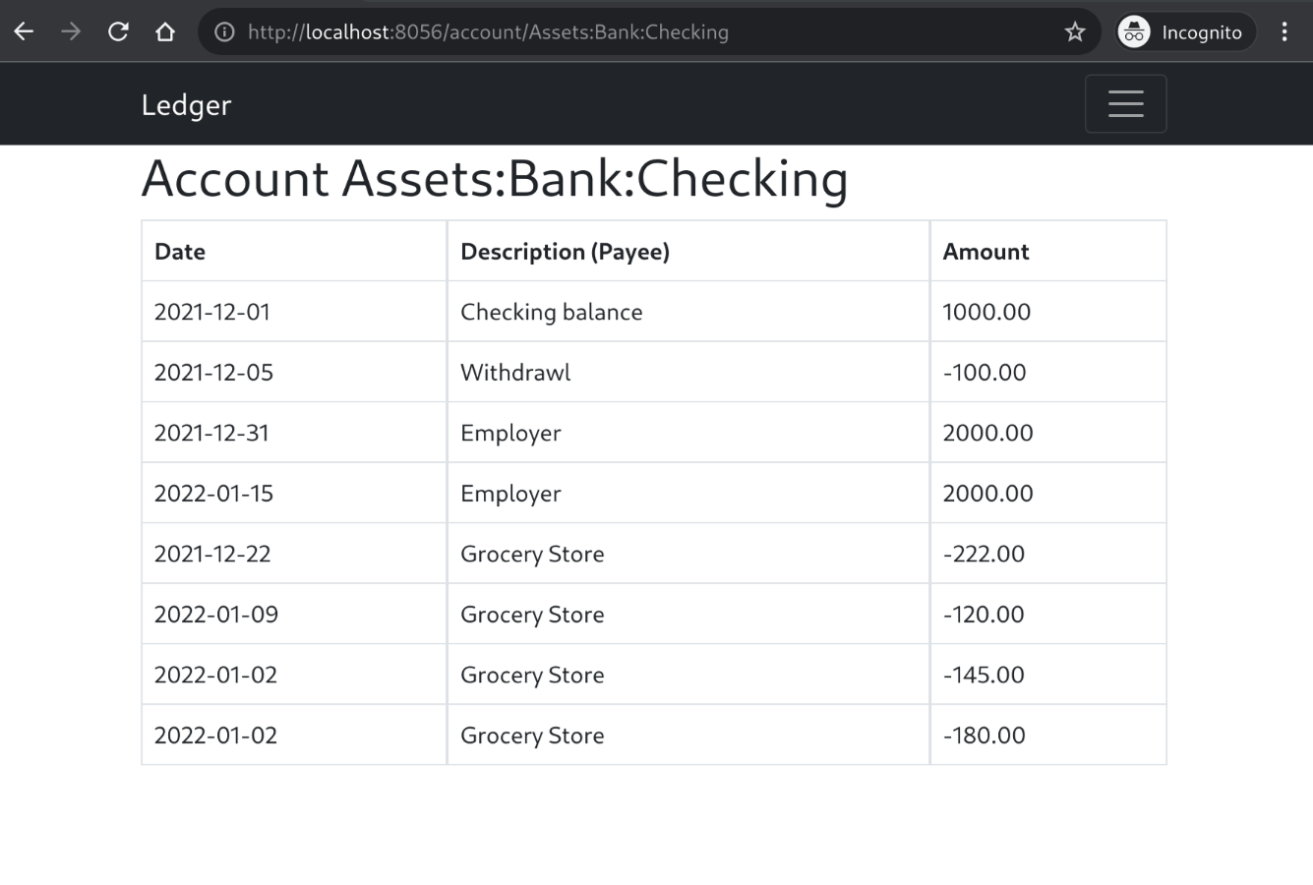The image size is (1313, 885).
Task: Open the Ledger brand link
Action: 186,104
